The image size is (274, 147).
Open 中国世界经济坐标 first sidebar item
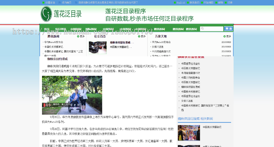191,64
